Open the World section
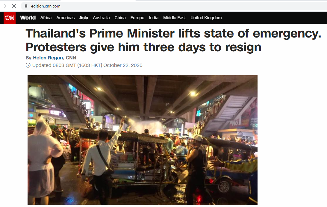 (x=28, y=18)
